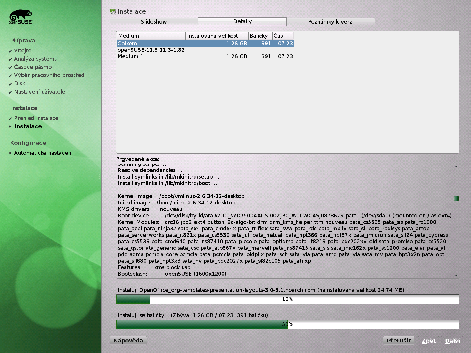Click the Kernel image line in log
The height and width of the screenshot is (353, 471).
coord(181,196)
